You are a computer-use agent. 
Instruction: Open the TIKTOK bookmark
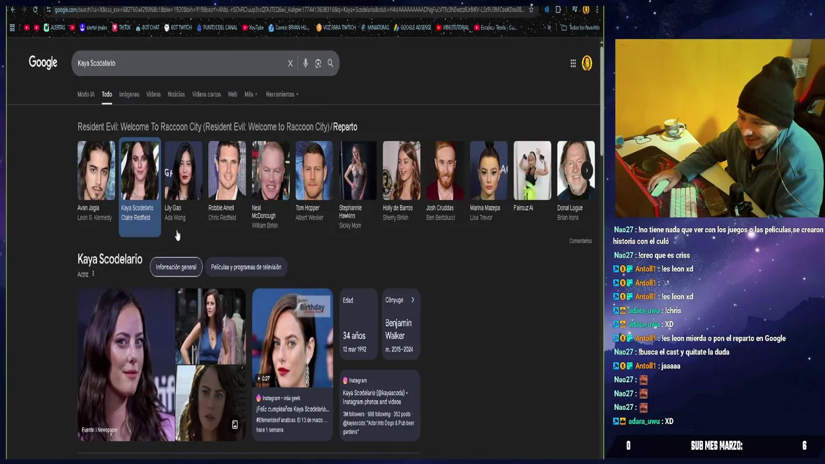[121, 28]
